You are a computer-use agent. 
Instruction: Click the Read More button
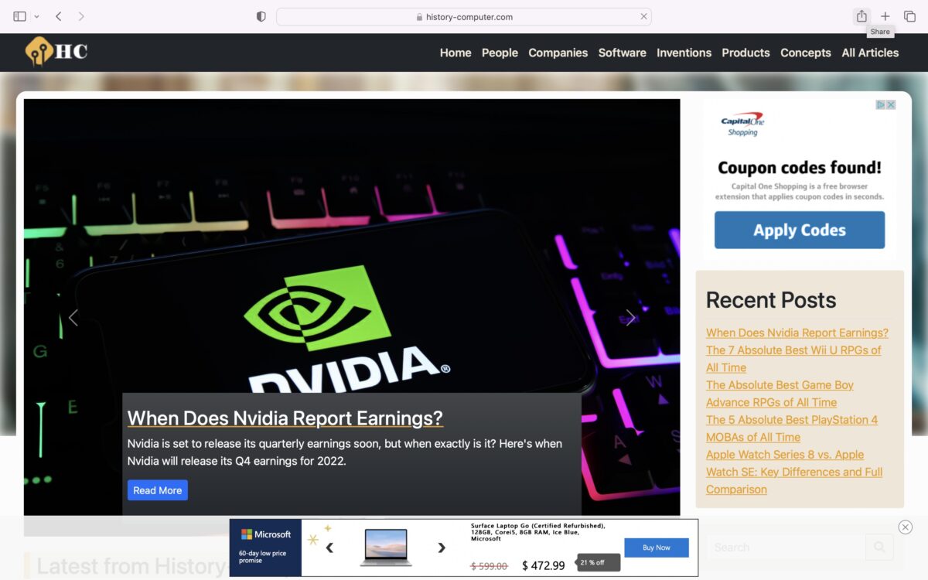tap(157, 490)
